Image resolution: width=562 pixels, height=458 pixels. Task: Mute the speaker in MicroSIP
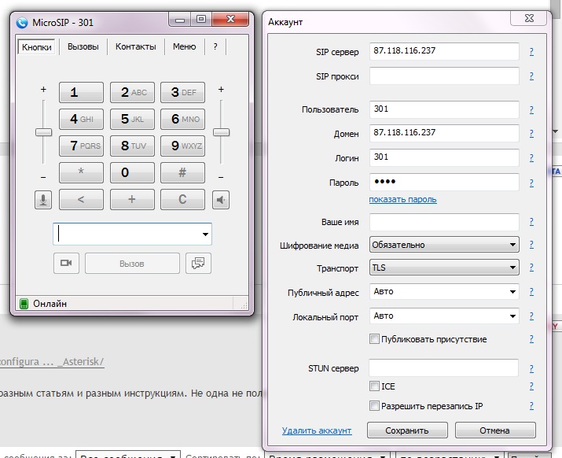pyautogui.click(x=221, y=200)
